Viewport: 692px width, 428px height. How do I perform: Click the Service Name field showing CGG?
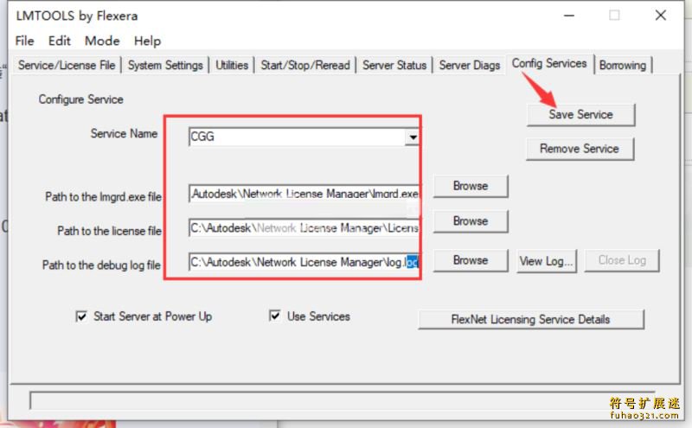(x=297, y=137)
